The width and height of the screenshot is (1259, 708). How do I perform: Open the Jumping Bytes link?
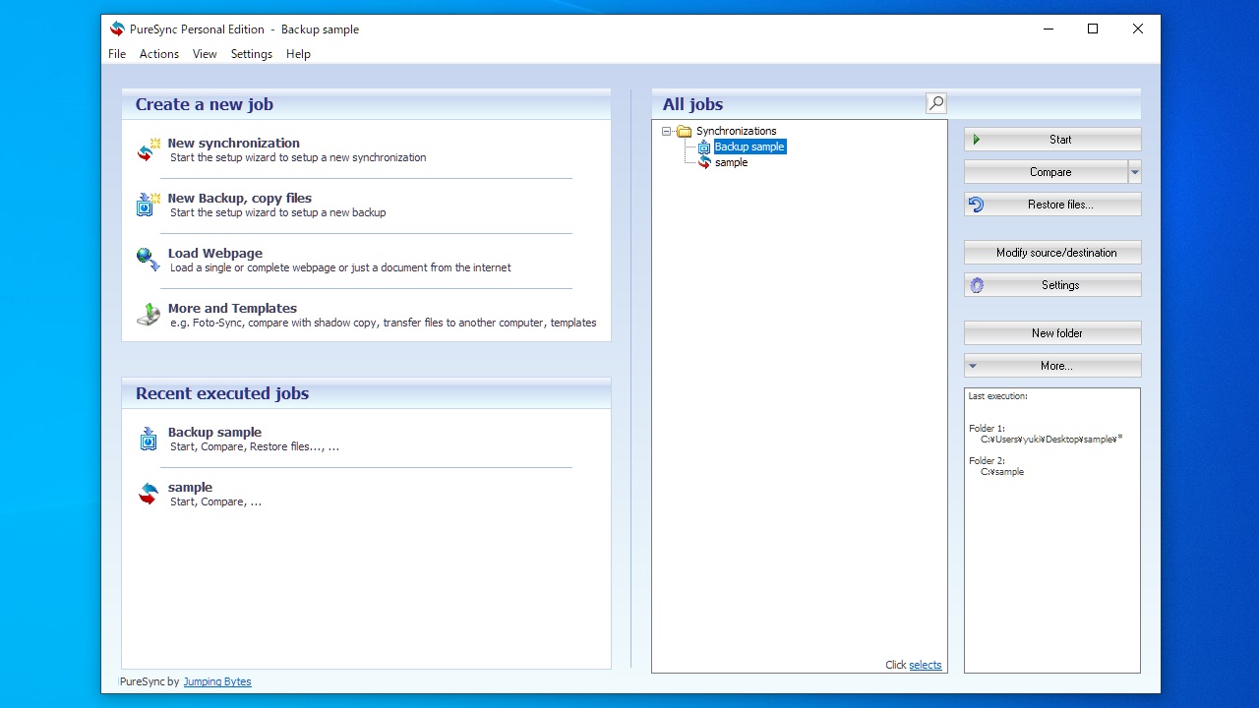[x=217, y=681]
